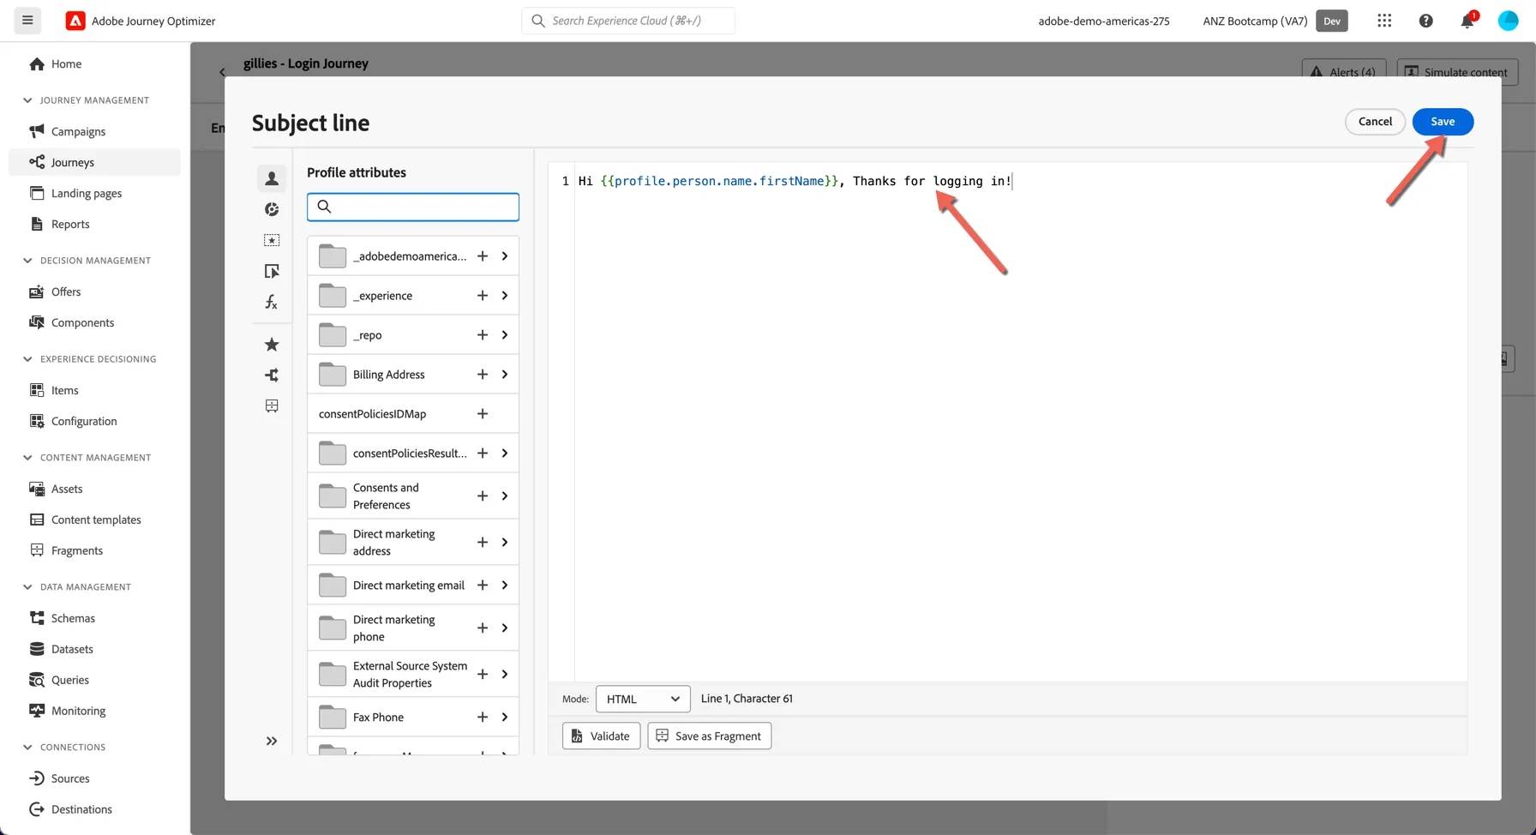Collapse the Data Management section

27,587
